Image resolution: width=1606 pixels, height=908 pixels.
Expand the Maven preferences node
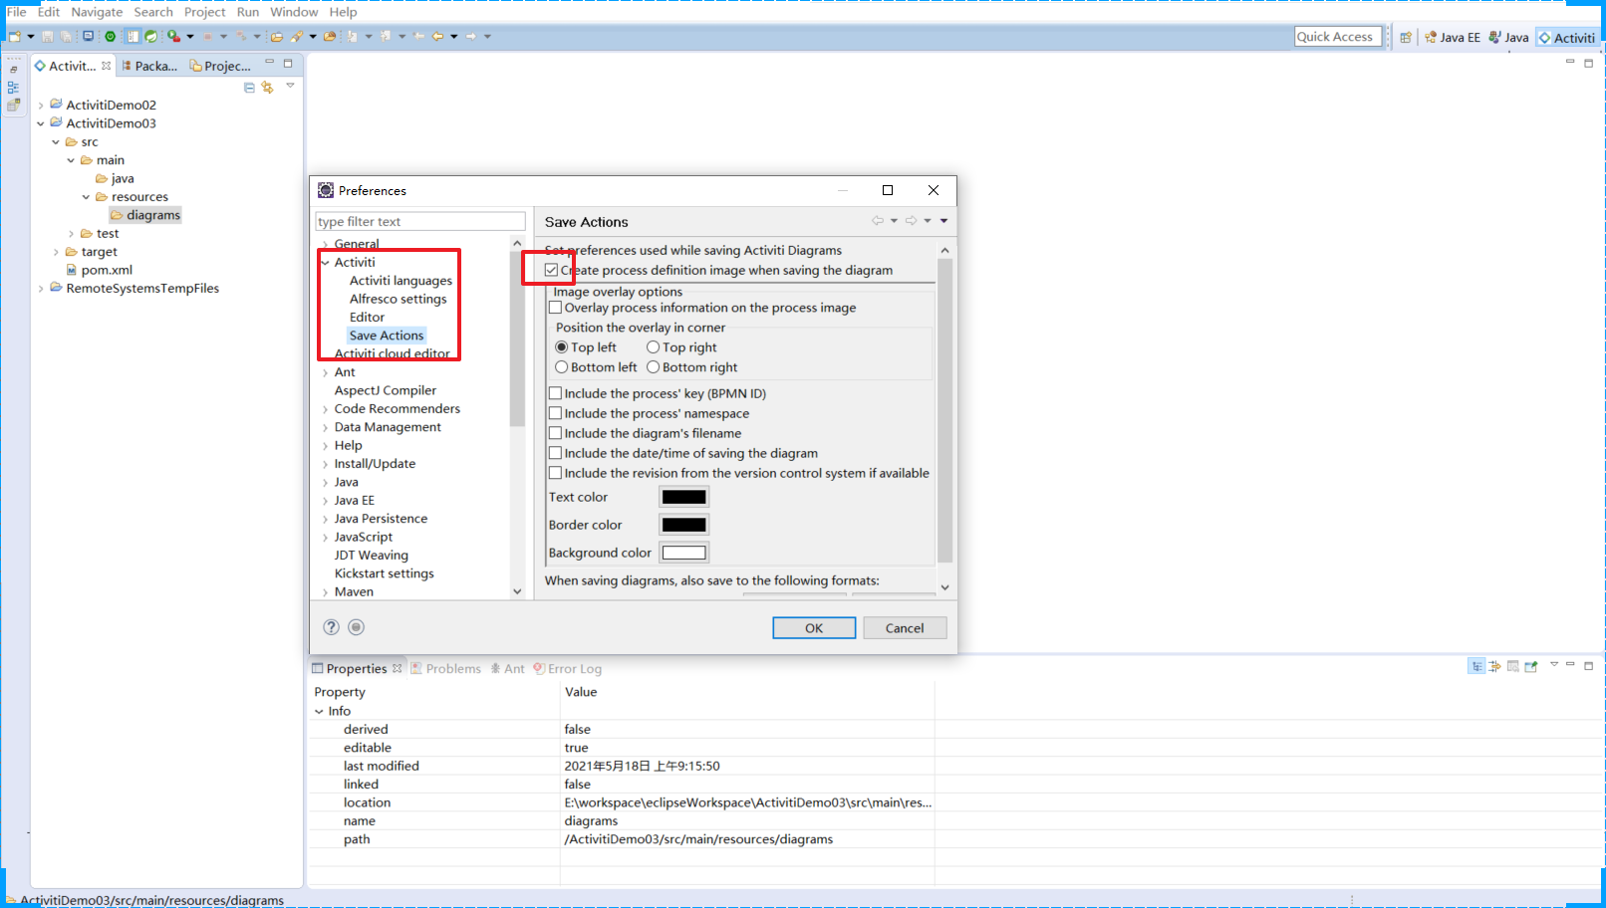(326, 592)
